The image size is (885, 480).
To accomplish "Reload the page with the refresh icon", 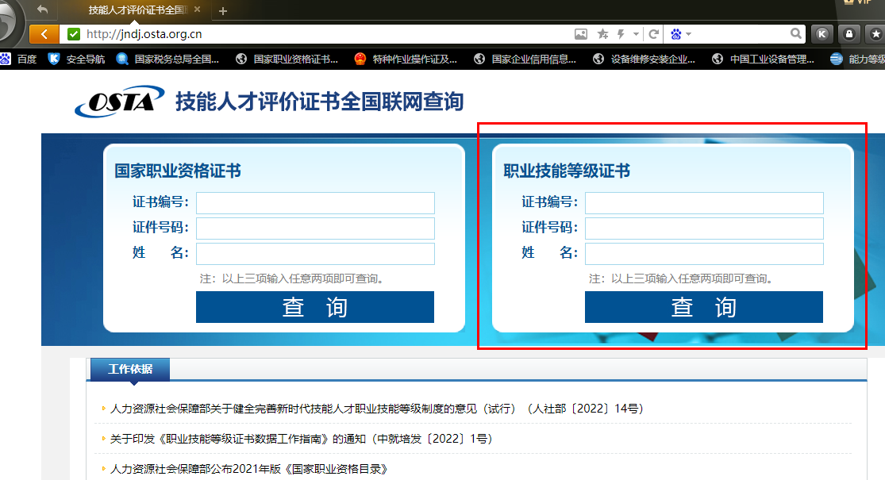I will [x=653, y=34].
